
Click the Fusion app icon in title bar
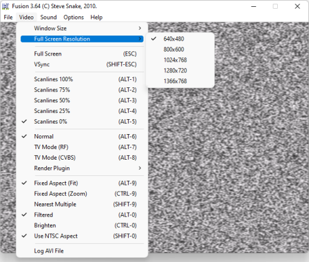(6, 6)
